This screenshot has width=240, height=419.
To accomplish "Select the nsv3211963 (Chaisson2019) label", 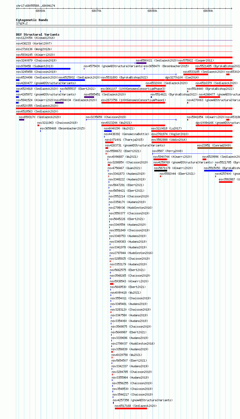I will (57, 123).
